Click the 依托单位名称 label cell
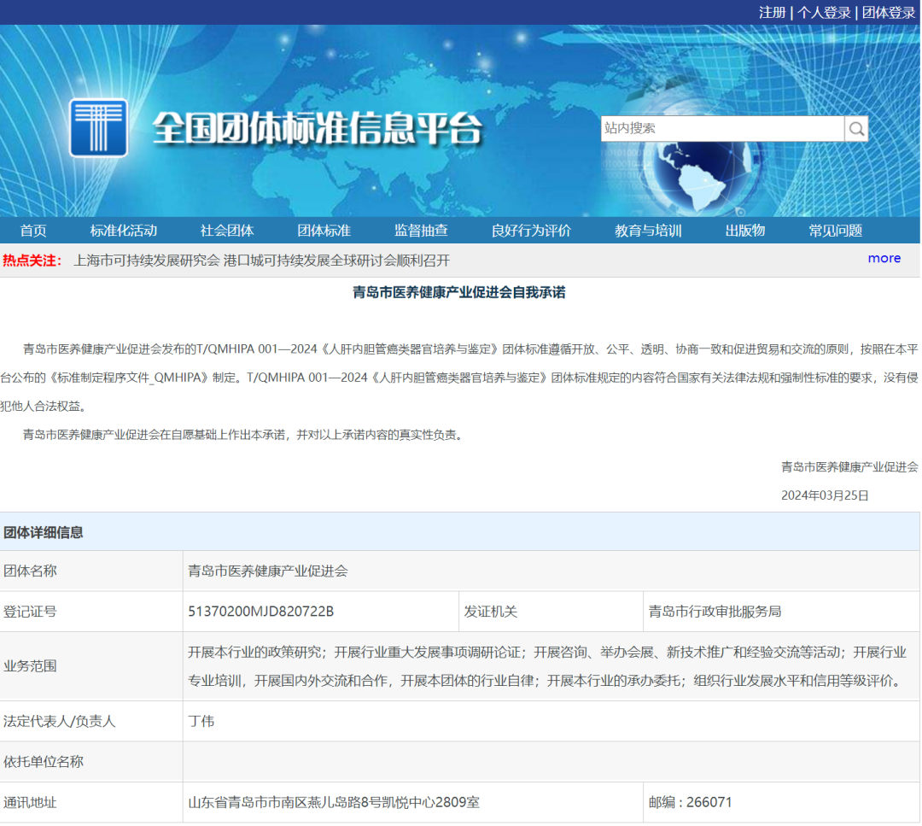The image size is (922, 826). pos(91,762)
